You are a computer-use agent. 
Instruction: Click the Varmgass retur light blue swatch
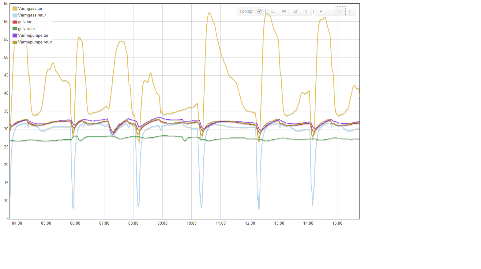click(15, 15)
